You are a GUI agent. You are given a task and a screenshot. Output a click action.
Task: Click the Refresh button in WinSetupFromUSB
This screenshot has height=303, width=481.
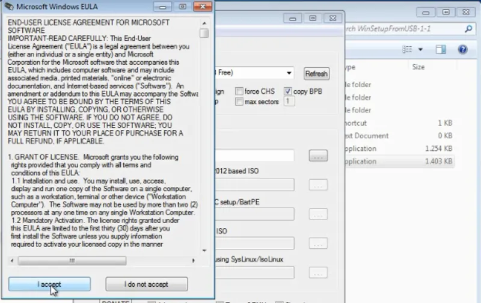[x=317, y=73]
